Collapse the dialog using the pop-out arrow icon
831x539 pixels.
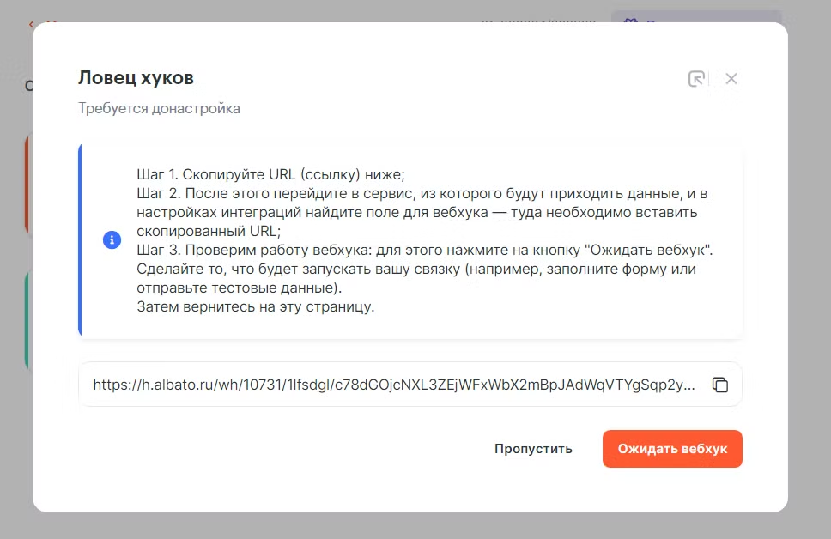[x=696, y=79]
